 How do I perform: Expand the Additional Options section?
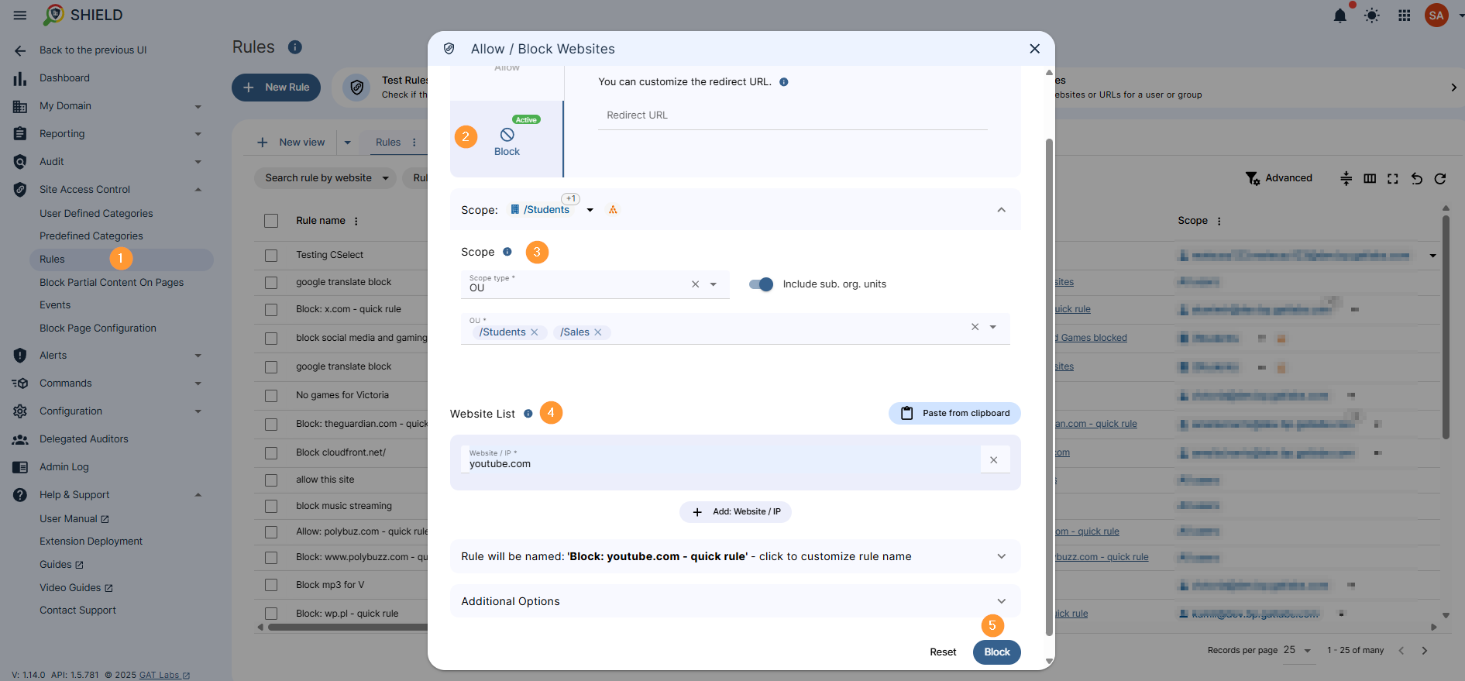(x=735, y=601)
